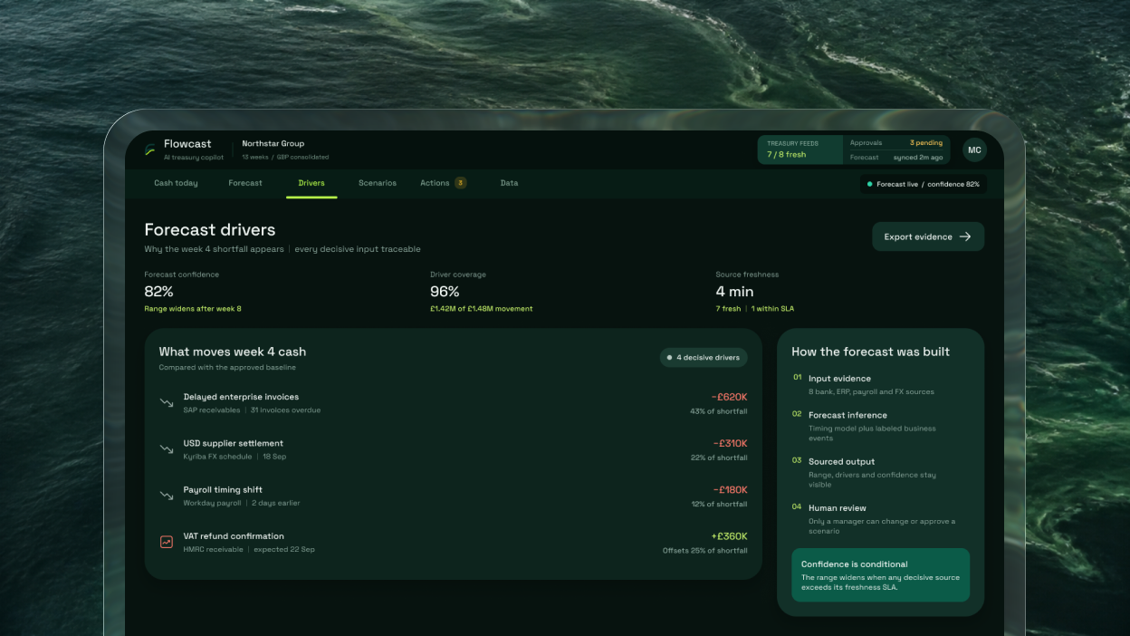
Task: Click Workday payroll | 2 days earlier subtitle
Action: [x=242, y=503]
